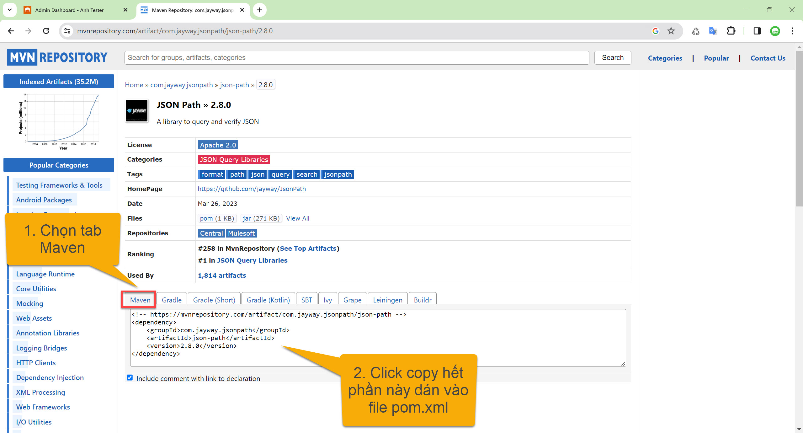This screenshot has height=433, width=803.
Task: Select the Grape tab
Action: [352, 300]
